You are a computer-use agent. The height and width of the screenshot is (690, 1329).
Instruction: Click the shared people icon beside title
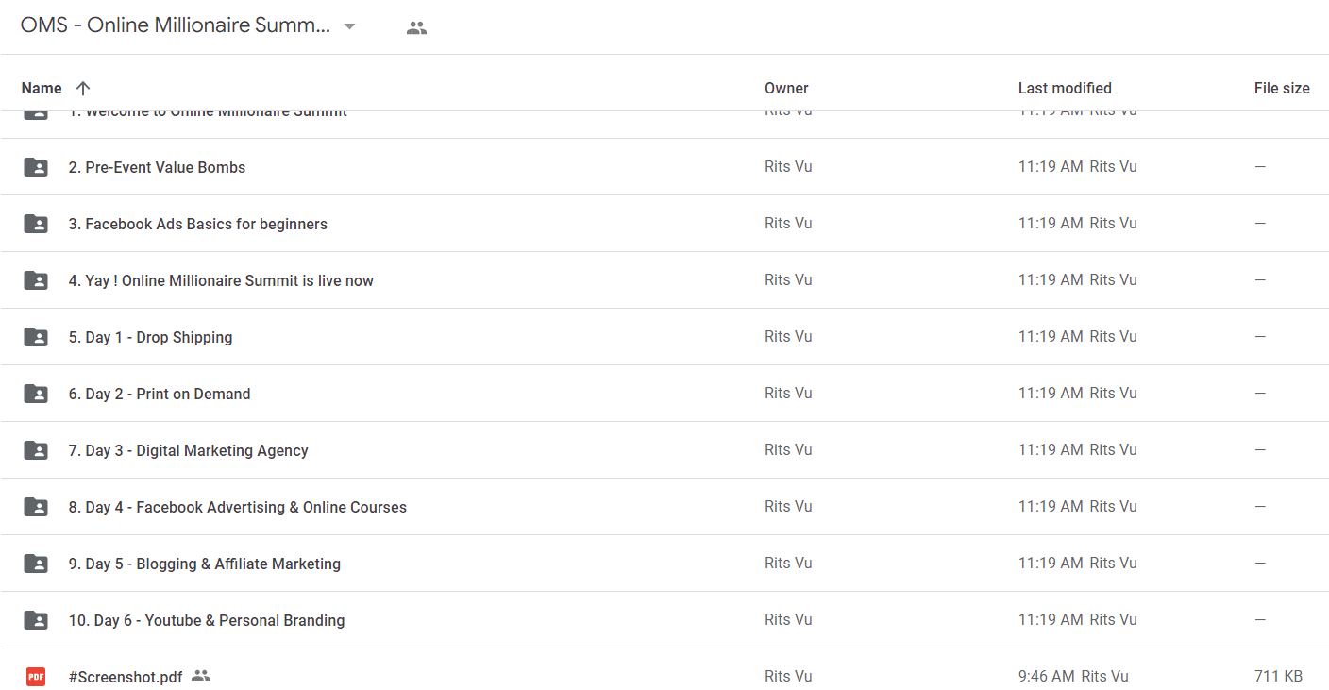click(416, 27)
